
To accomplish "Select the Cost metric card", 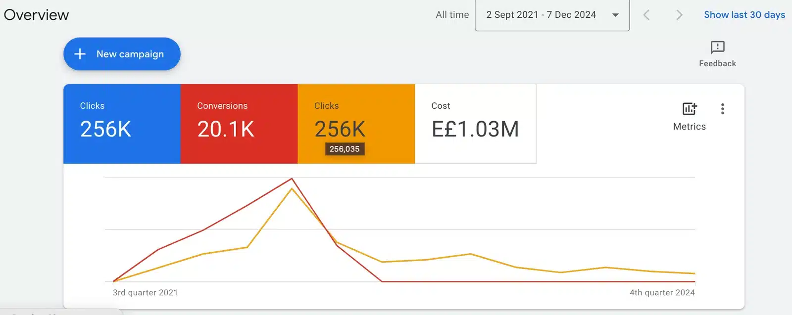I will point(475,124).
